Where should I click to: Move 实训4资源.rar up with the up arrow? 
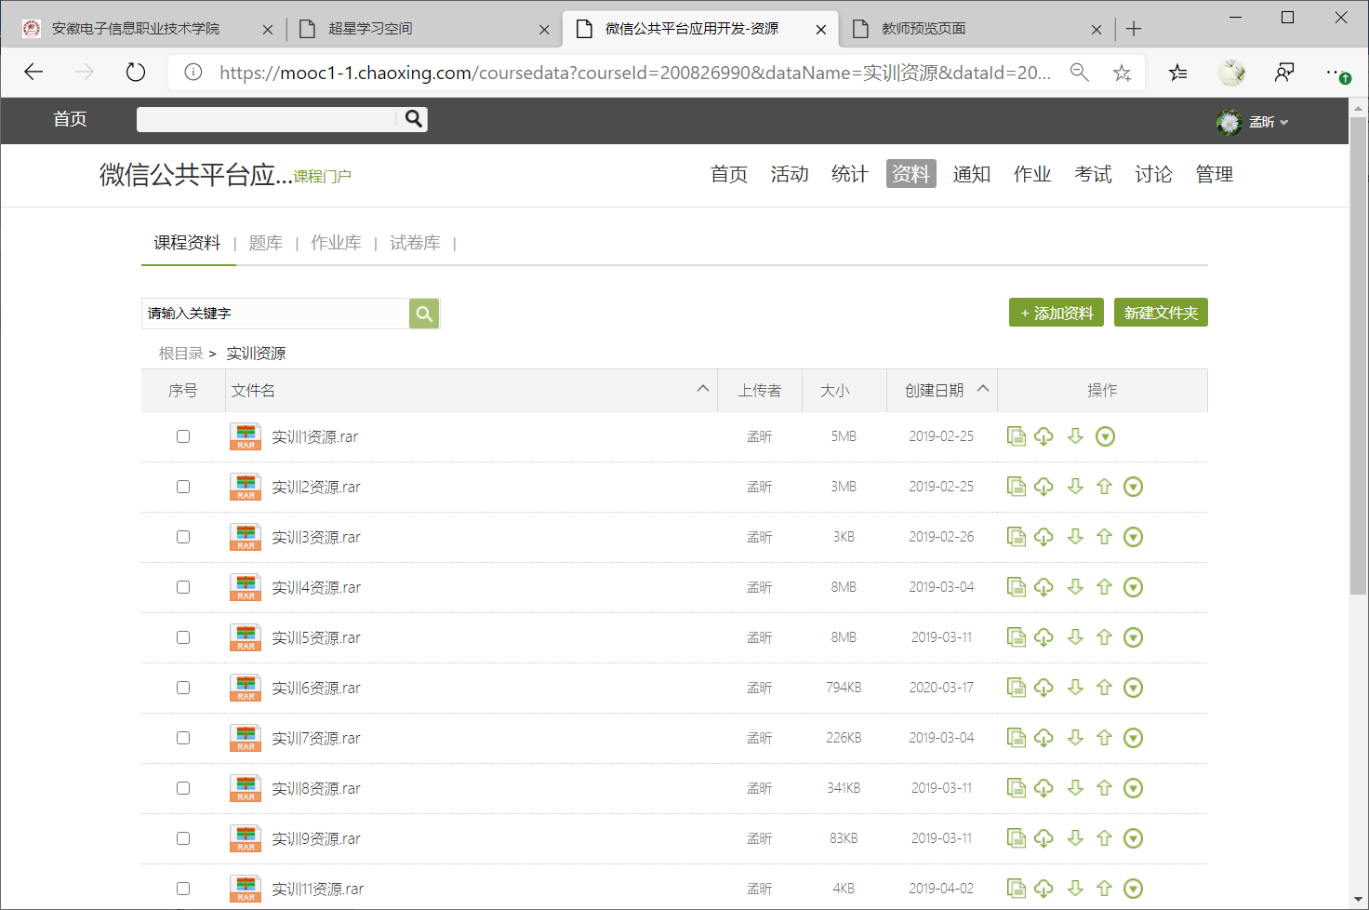point(1104,587)
